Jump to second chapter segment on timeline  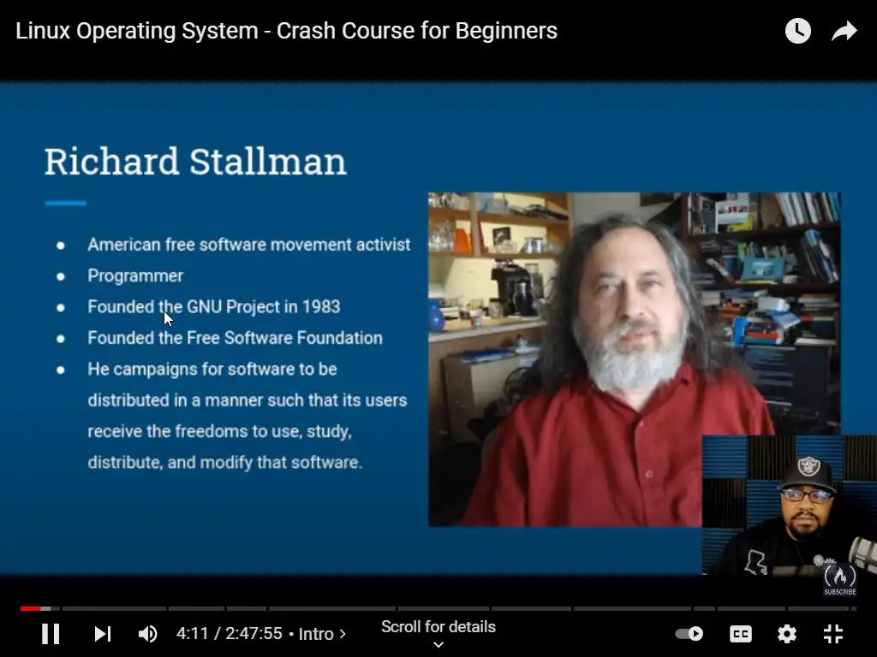(114, 608)
